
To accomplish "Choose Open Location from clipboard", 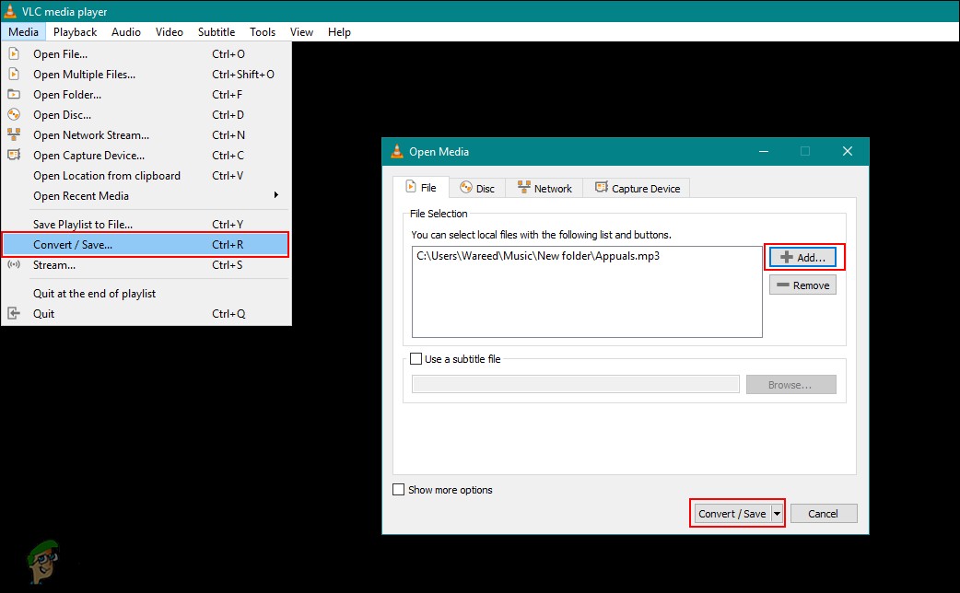I will 146,175.
